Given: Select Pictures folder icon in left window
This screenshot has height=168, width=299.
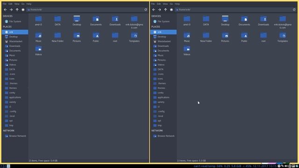Looking at the screenshot, I should point(77,35).
